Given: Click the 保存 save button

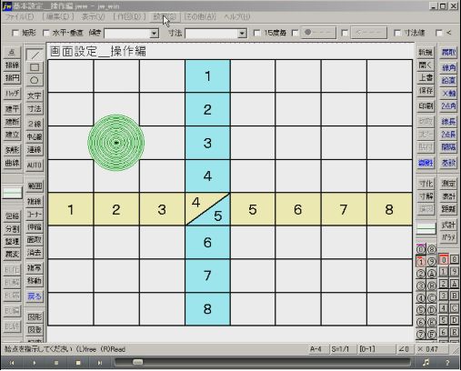Looking at the screenshot, I should click(x=426, y=91).
